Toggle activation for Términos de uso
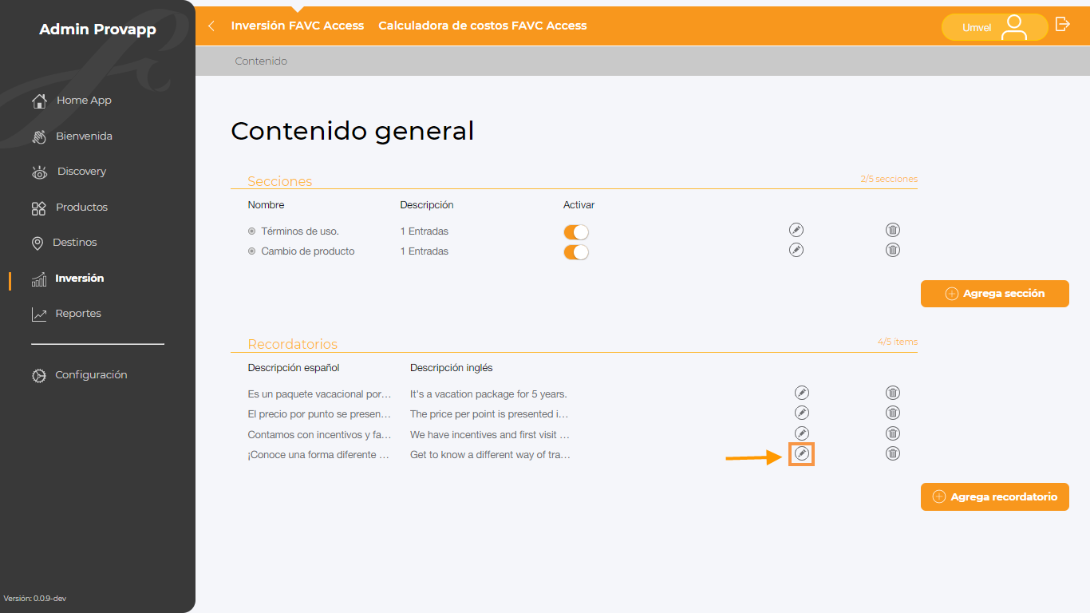The image size is (1090, 613). tap(576, 232)
